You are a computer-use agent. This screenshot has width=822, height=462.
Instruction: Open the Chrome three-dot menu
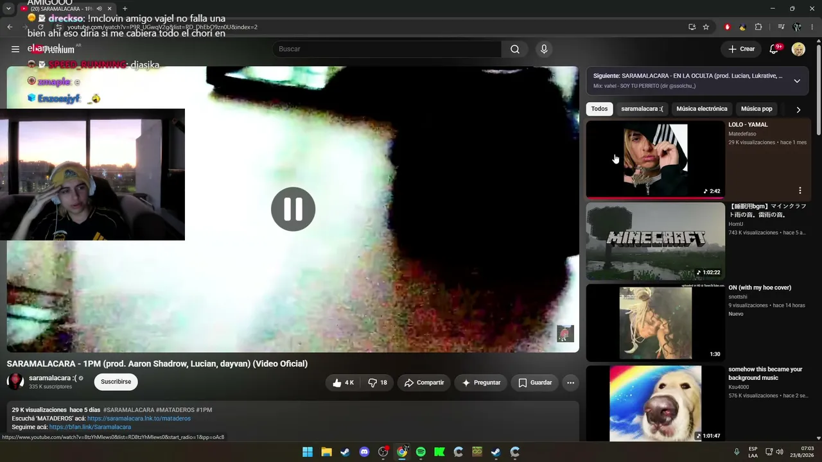(x=812, y=27)
